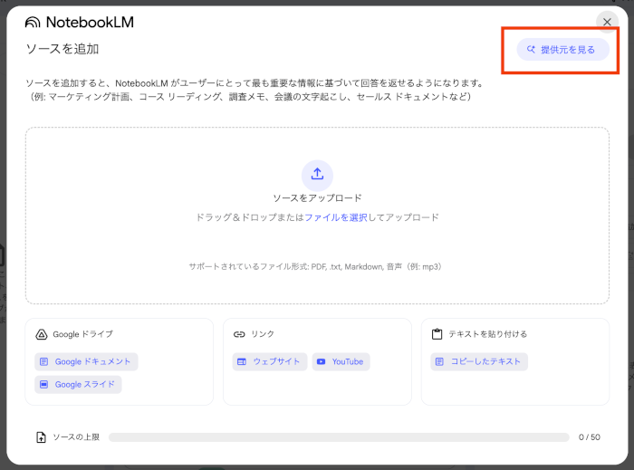Close the ソースを追加 dialog
This screenshot has width=634, height=470.
coord(607,22)
